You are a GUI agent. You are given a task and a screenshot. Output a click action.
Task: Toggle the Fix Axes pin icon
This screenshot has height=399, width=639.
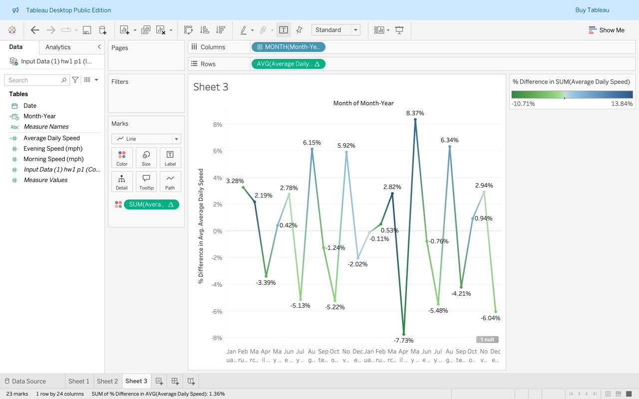pyautogui.click(x=300, y=30)
